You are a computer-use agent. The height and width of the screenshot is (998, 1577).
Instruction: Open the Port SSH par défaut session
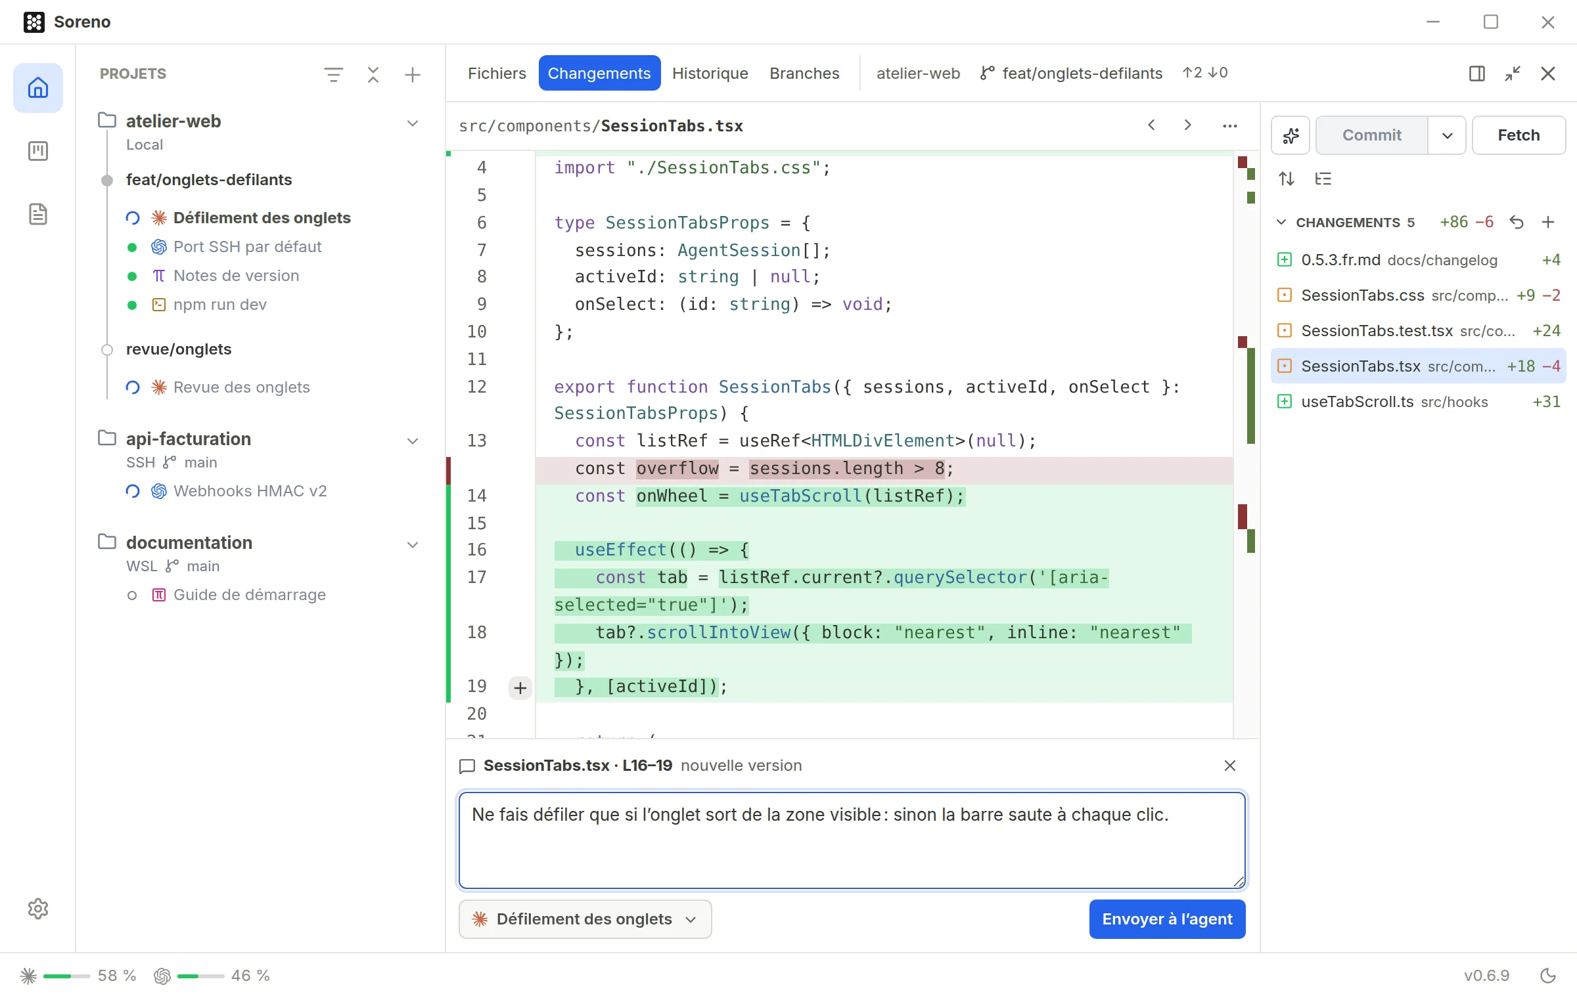click(x=247, y=247)
